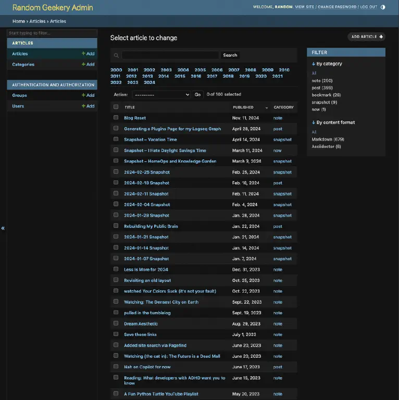Filter articles by year 2021
This screenshot has height=400, width=399.
(x=277, y=76)
